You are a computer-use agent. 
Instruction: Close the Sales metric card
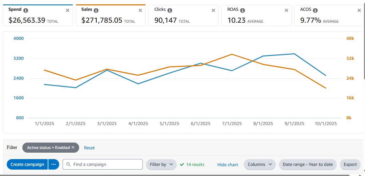coord(140,10)
